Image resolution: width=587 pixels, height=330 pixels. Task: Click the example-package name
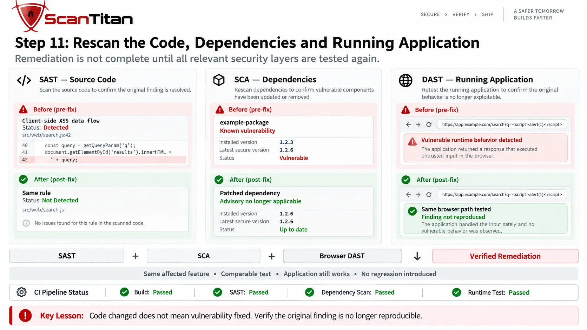[x=244, y=122]
